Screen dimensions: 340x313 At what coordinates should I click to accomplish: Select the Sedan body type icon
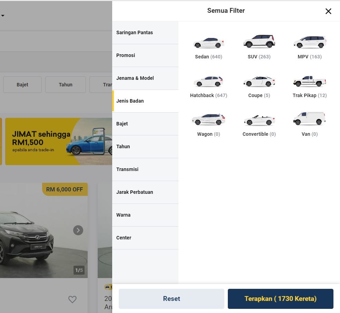coord(208,42)
